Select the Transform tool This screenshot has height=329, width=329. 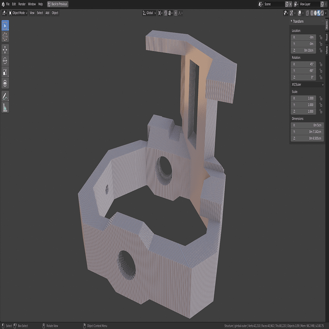tap(5, 83)
